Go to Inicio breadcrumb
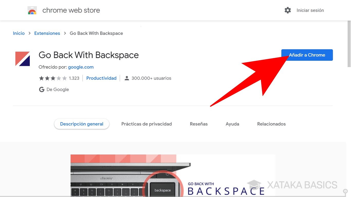This screenshot has width=351, height=197. point(19,33)
